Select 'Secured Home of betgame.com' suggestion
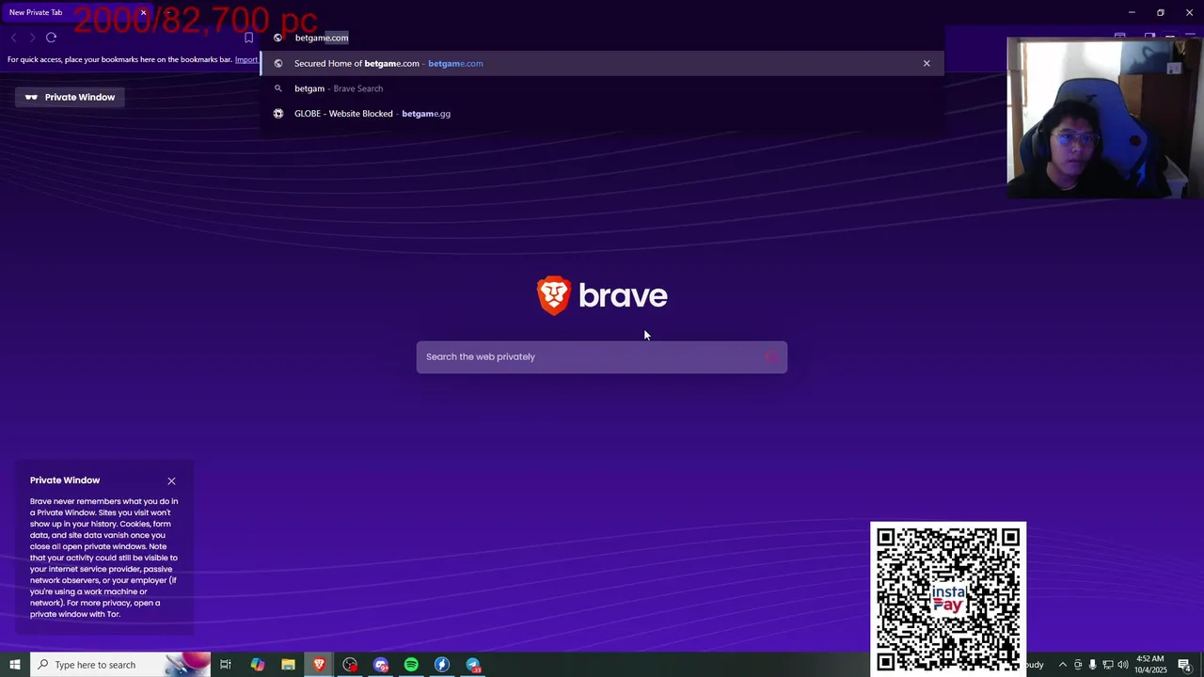The height and width of the screenshot is (677, 1204). click(602, 63)
